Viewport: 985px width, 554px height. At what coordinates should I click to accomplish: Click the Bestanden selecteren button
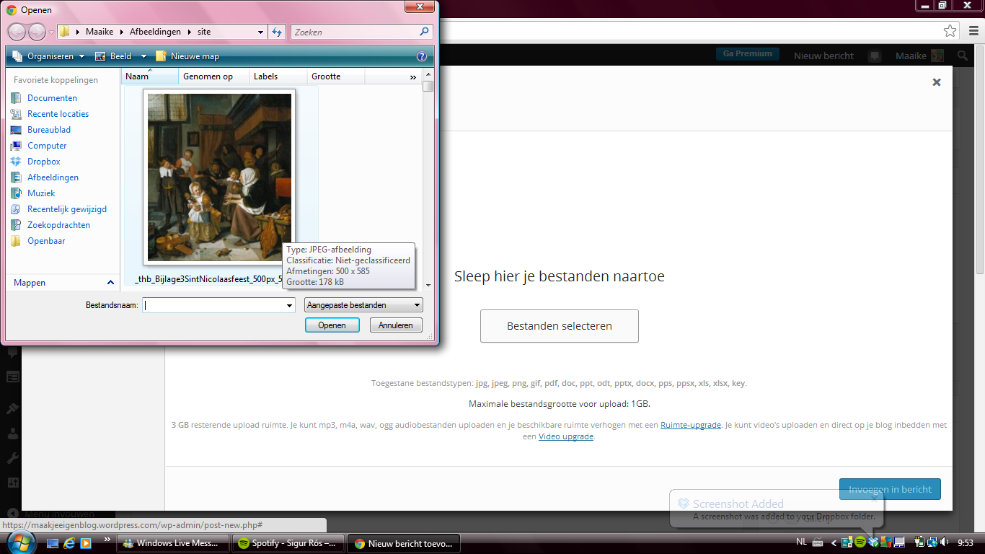click(x=559, y=326)
